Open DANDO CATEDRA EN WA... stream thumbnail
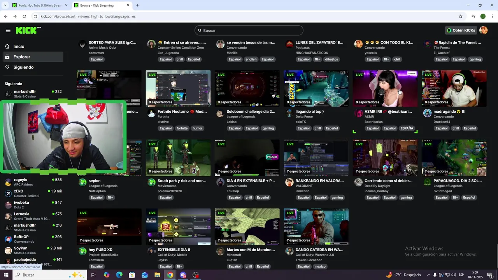 (316, 227)
